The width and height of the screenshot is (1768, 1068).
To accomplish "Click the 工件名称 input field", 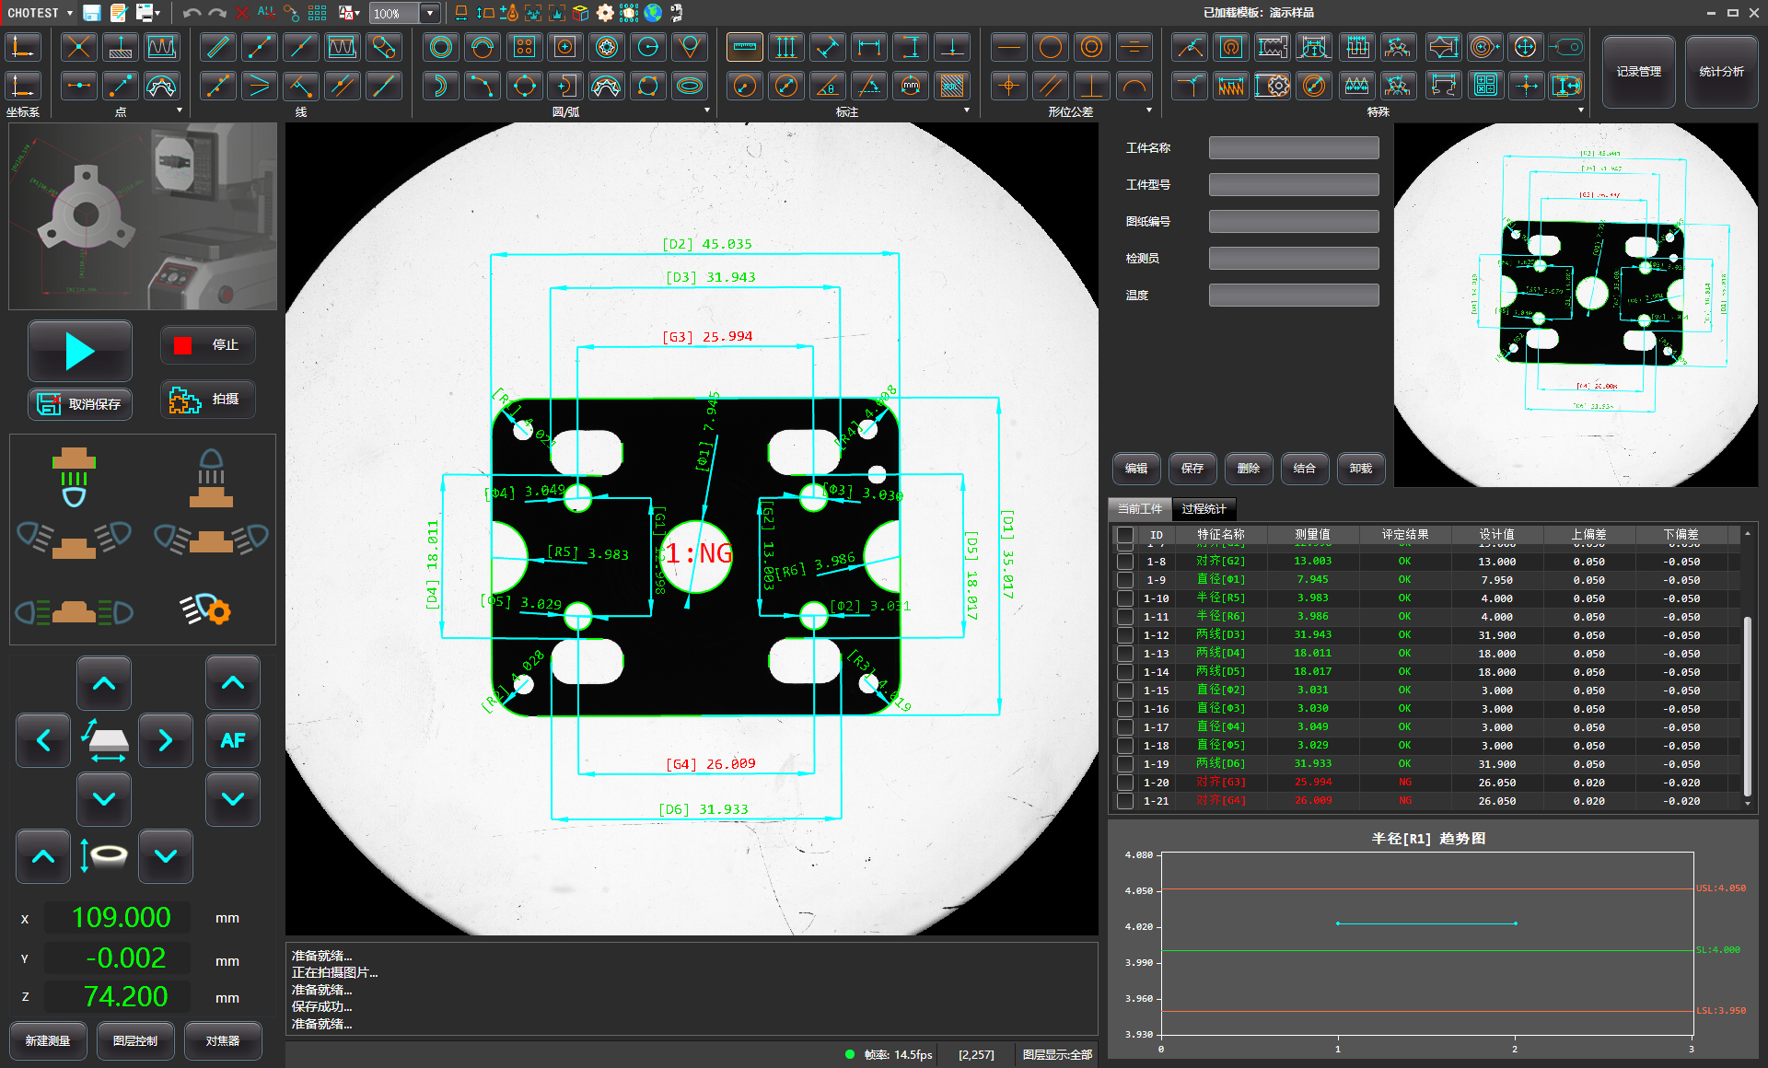I will [1293, 148].
